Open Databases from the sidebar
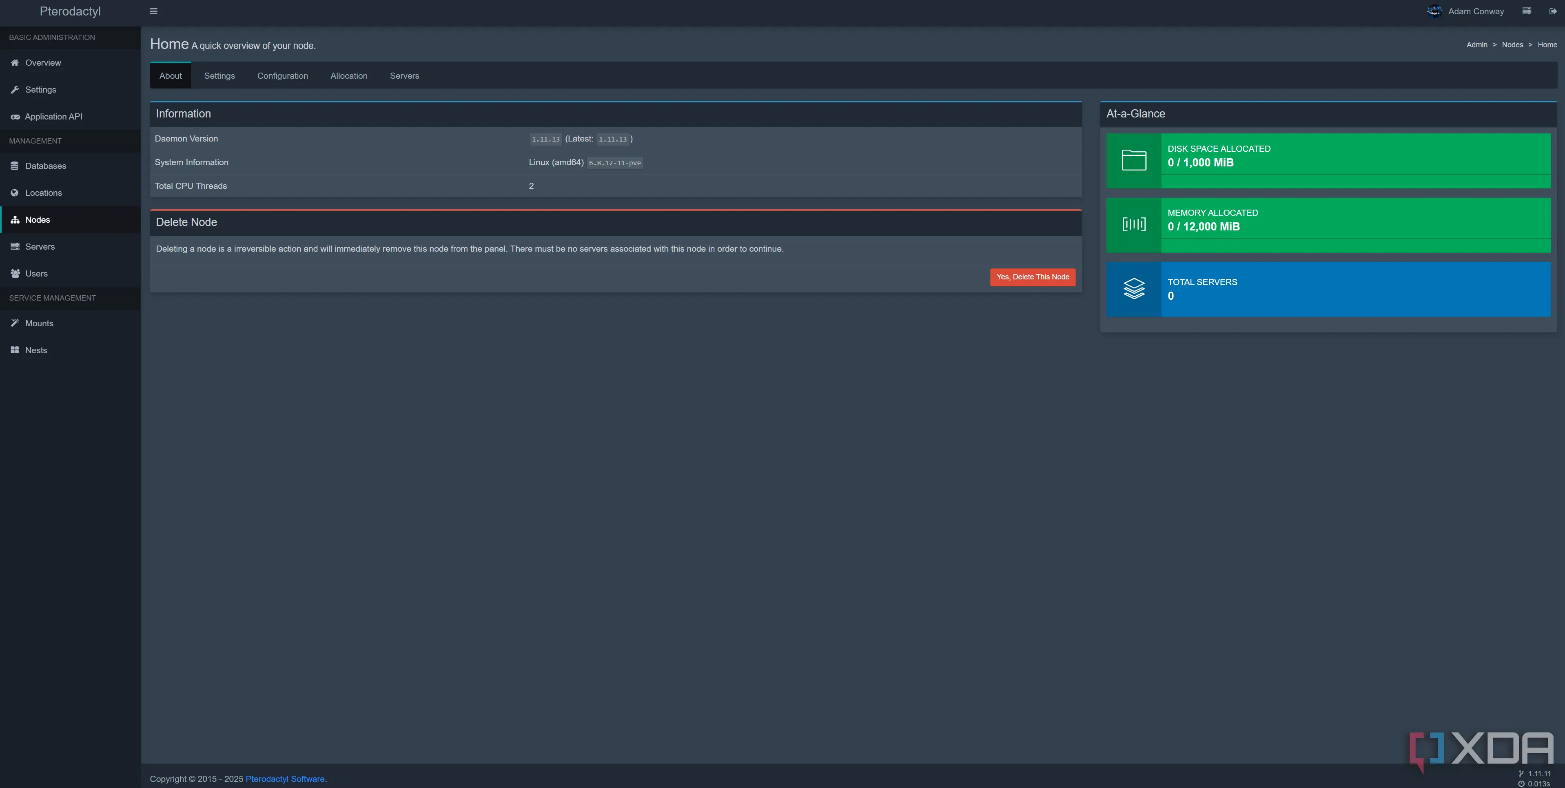Viewport: 1565px width, 788px height. [45, 166]
